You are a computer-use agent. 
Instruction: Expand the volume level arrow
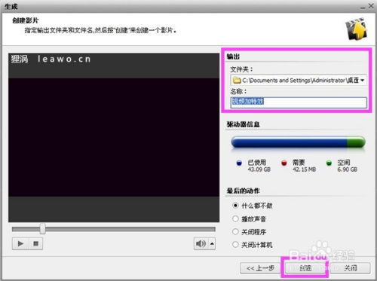pos(212,243)
